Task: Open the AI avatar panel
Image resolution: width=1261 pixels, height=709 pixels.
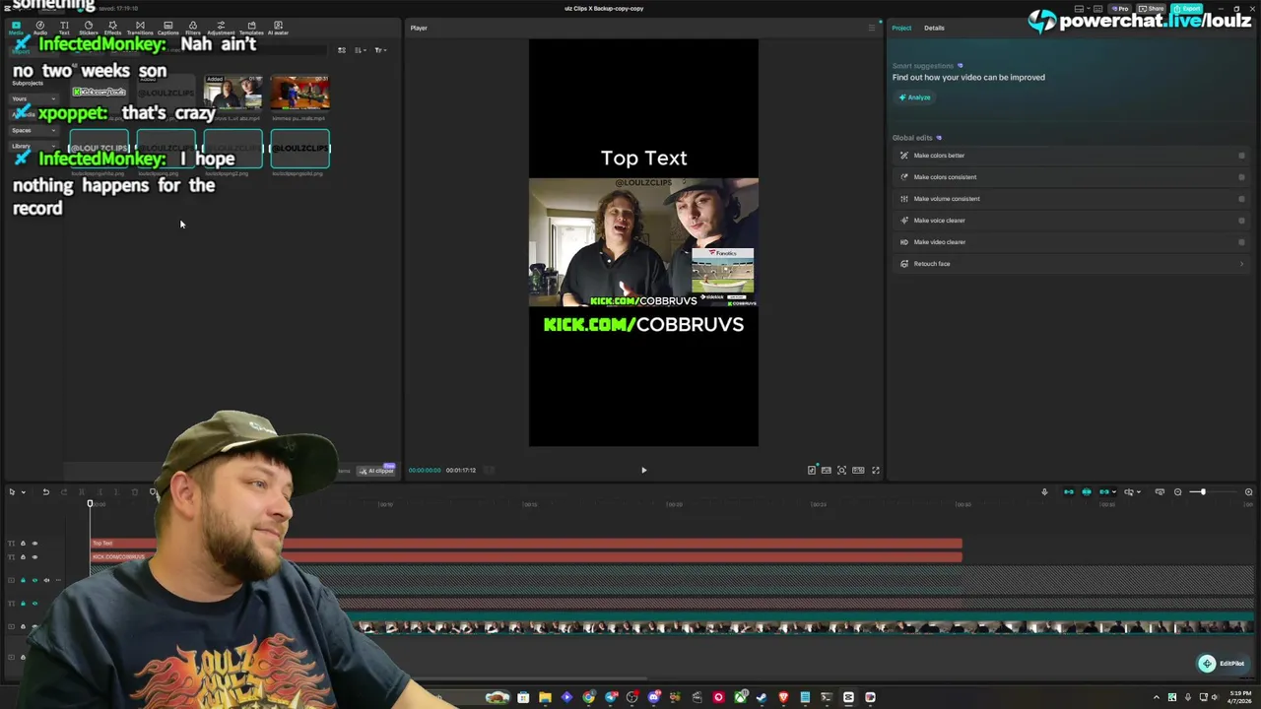Action: pos(279,28)
